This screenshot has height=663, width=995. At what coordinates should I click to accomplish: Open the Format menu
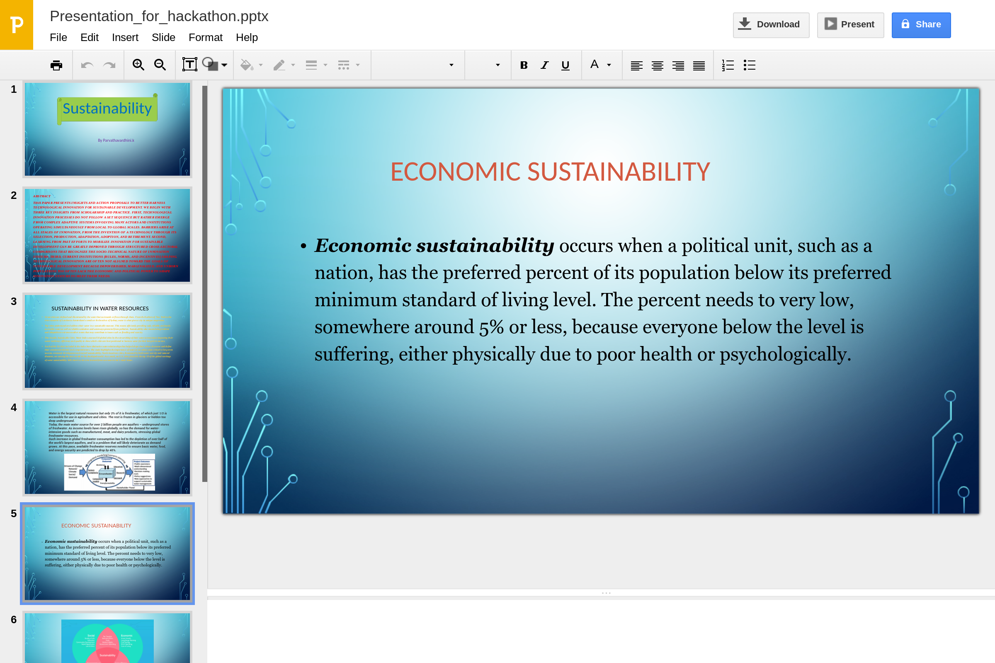[x=205, y=37]
